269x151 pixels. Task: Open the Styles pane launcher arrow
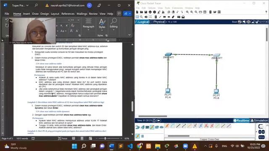pyautogui.click(x=106, y=35)
